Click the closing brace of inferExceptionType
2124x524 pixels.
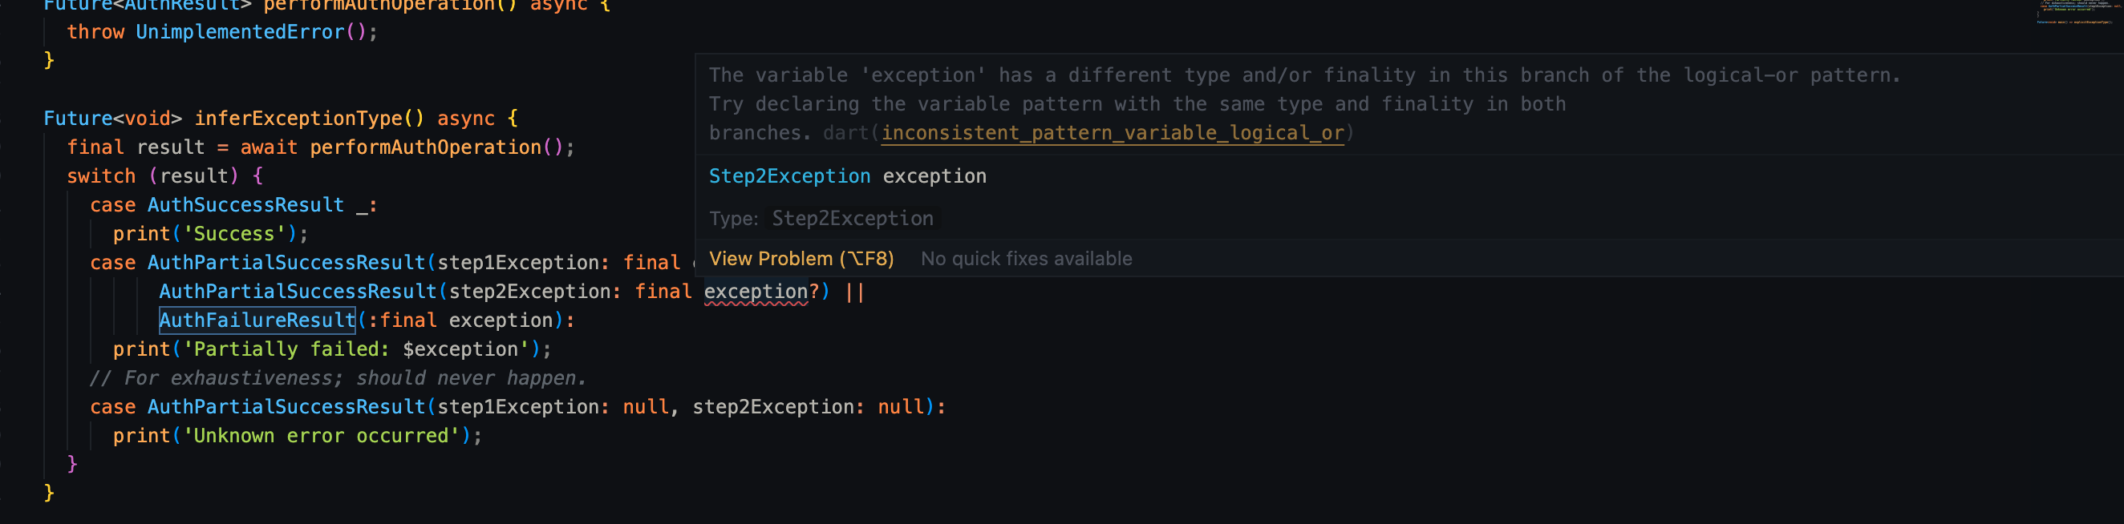49,493
